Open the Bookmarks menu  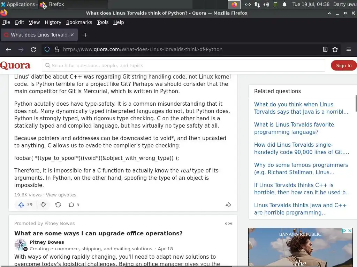79,22
